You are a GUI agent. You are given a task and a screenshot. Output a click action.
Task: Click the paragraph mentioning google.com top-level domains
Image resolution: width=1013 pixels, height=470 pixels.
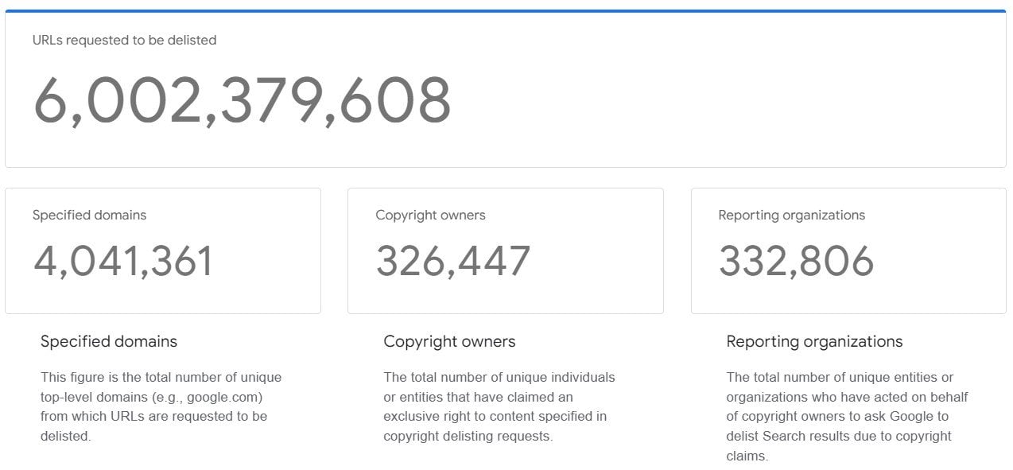tap(161, 406)
